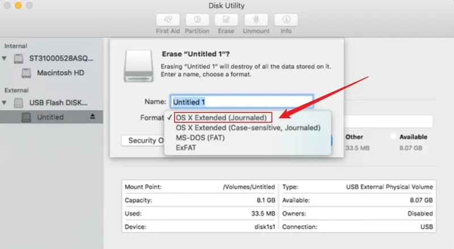The image size is (454, 249).
Task: Unmount the selected volume
Action: [x=256, y=20]
